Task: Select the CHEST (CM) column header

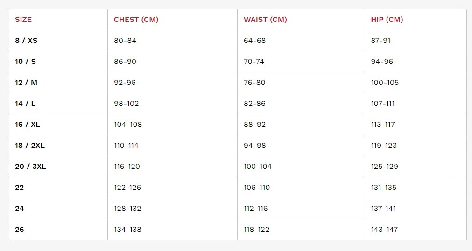Action: [x=136, y=20]
